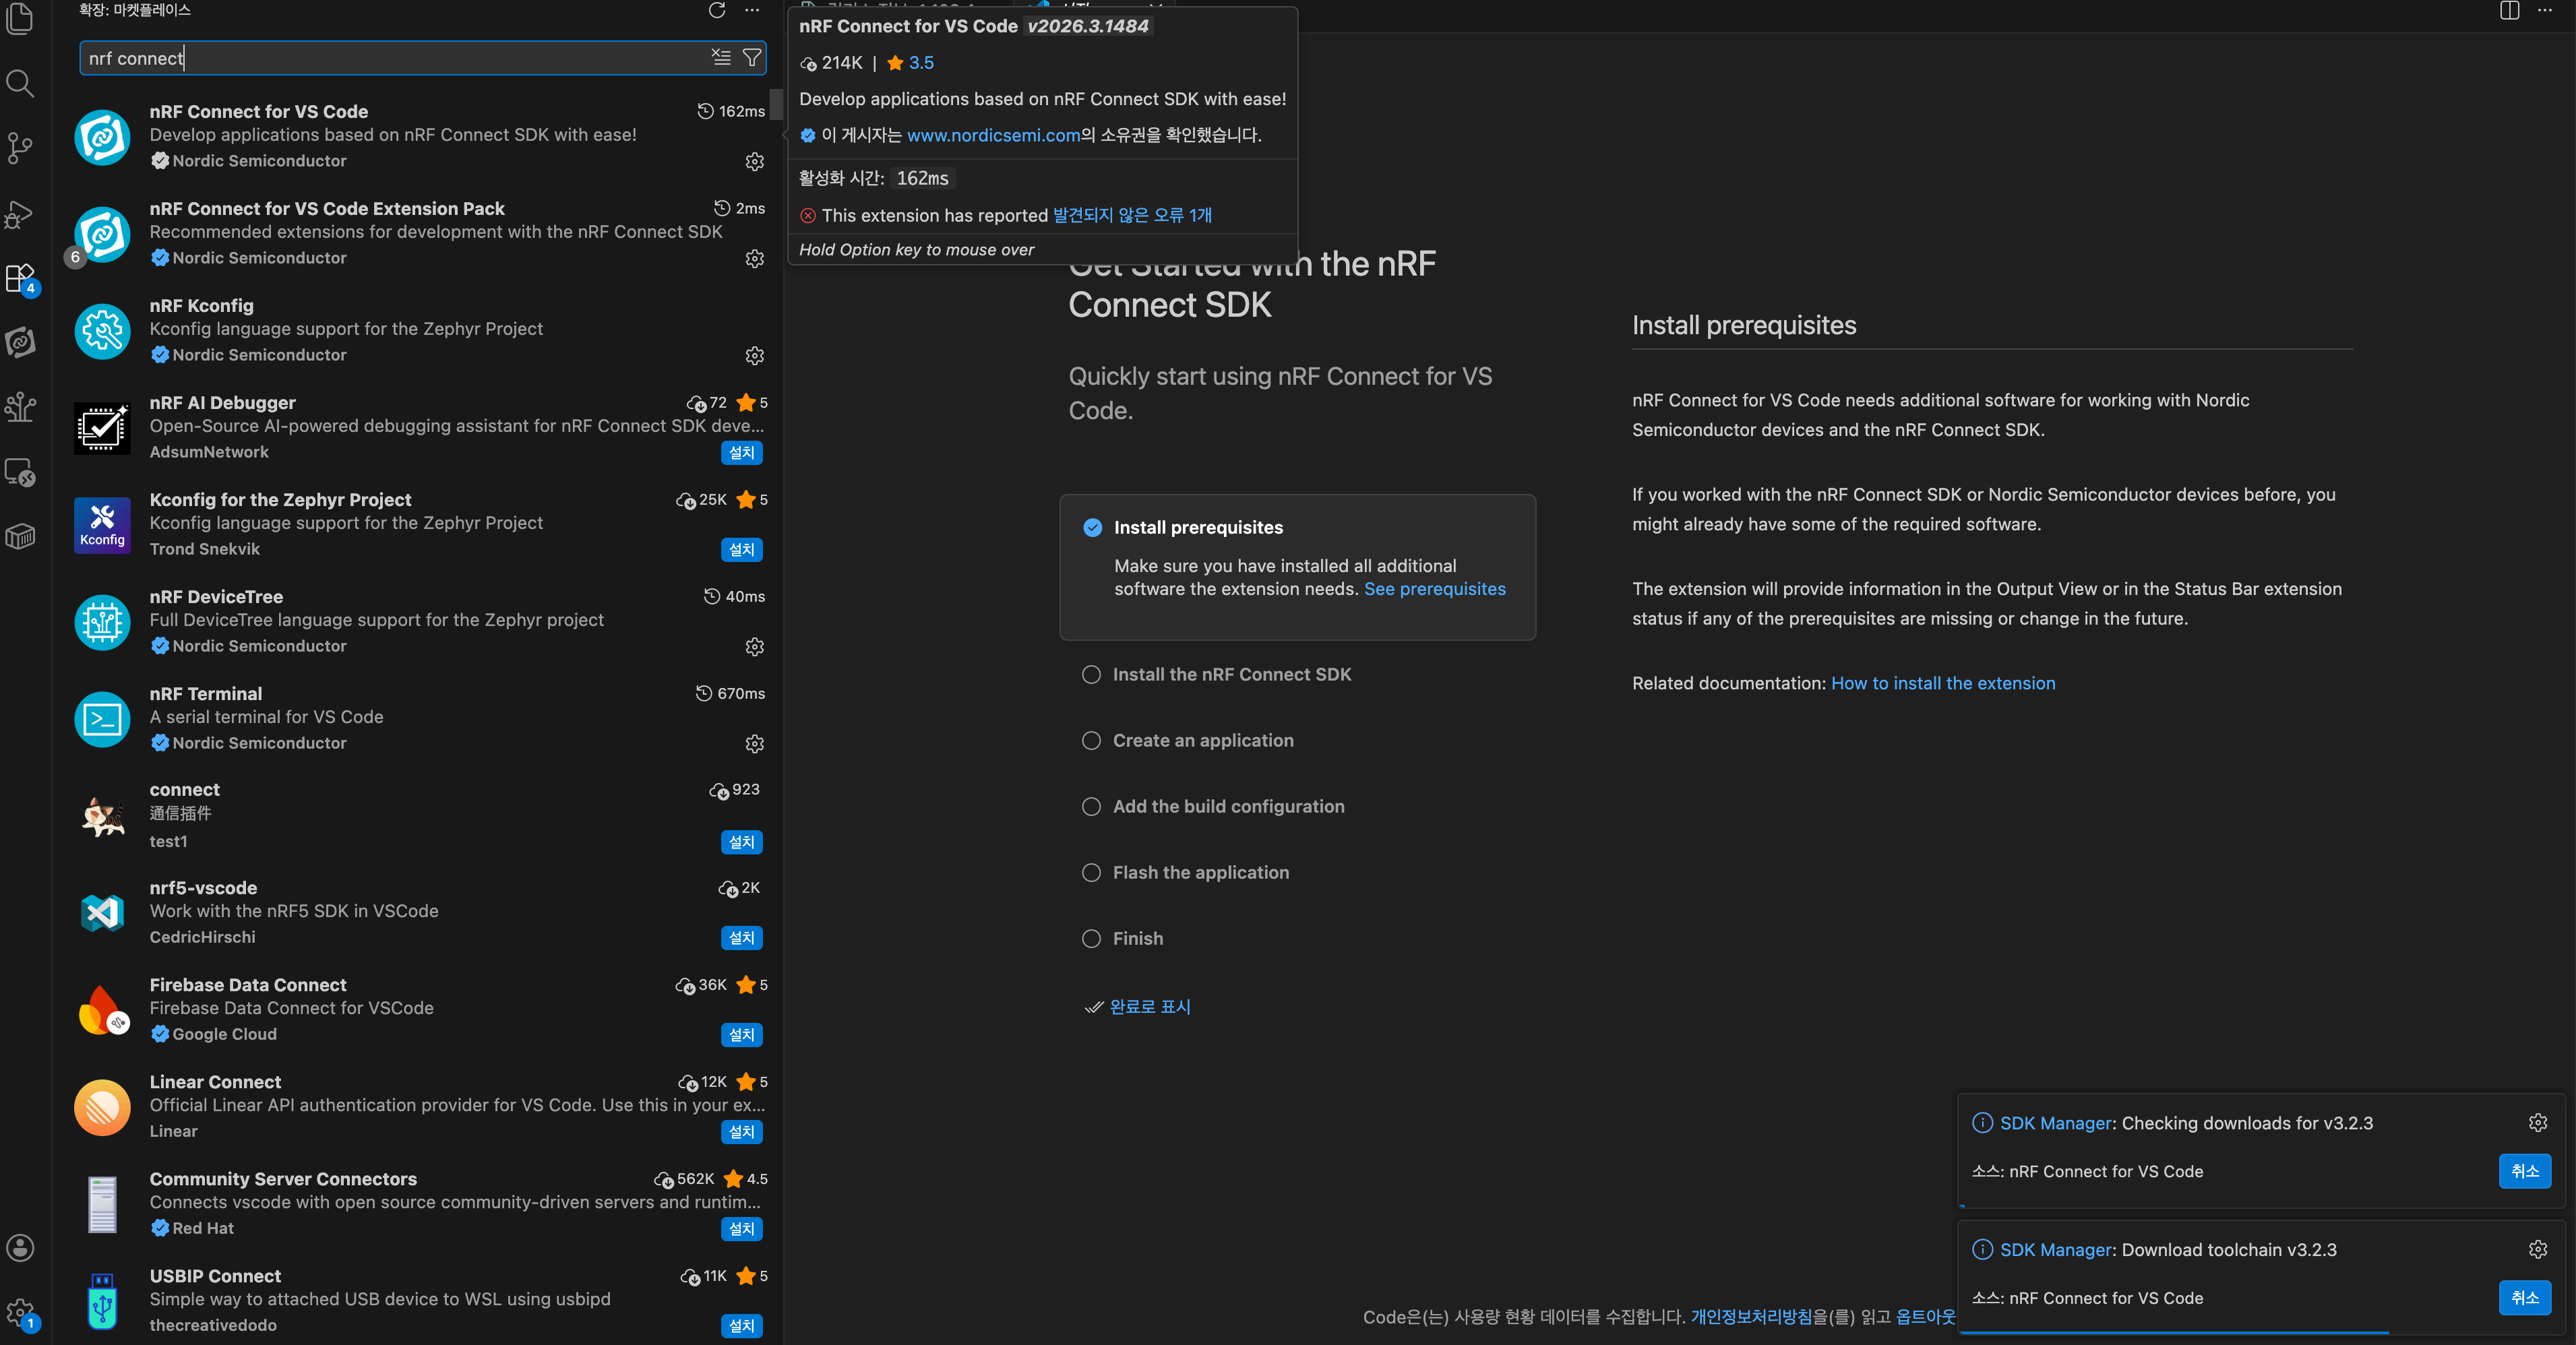Click the filter extensions funnel icon
The image size is (2576, 1345).
752,58
